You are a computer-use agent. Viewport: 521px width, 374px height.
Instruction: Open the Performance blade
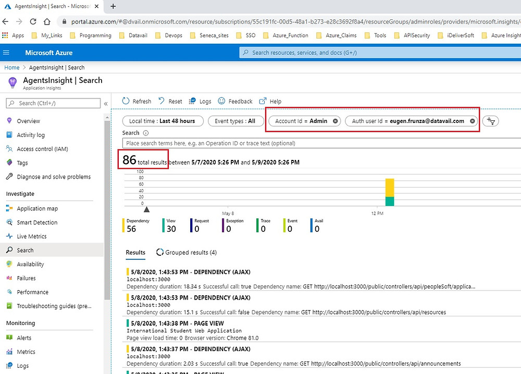pyautogui.click(x=32, y=292)
